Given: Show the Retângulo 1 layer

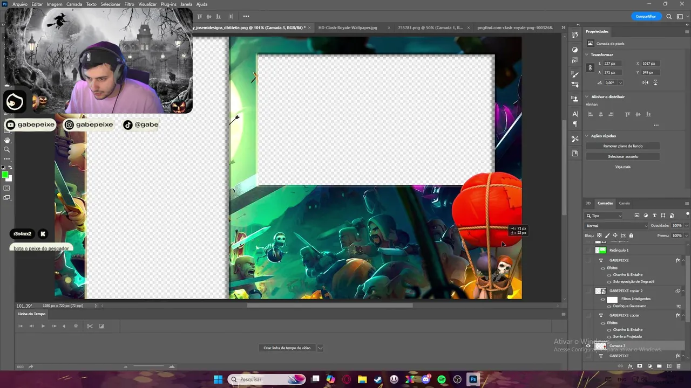Looking at the screenshot, I should click(x=588, y=250).
